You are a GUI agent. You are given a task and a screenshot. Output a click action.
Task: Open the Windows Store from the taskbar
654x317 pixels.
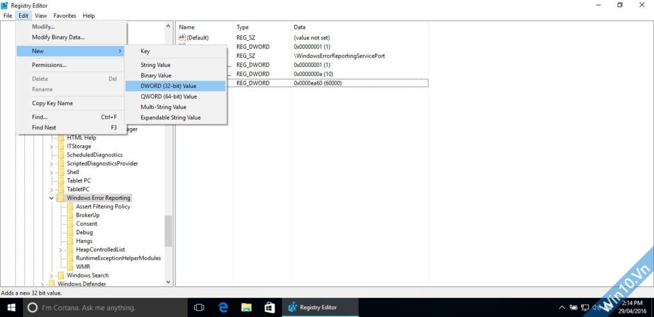pyautogui.click(x=270, y=307)
